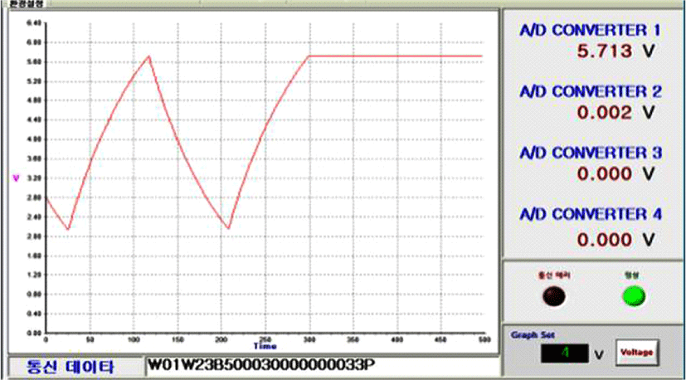The width and height of the screenshot is (686, 380).
Task: Click the 0.000 V reading of Converter 3
Action: [616, 174]
